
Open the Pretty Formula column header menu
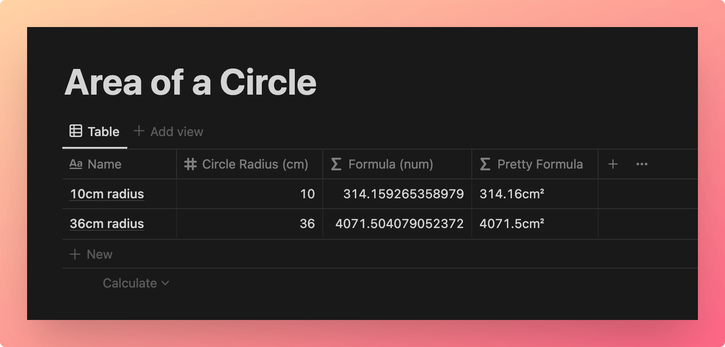coord(535,164)
